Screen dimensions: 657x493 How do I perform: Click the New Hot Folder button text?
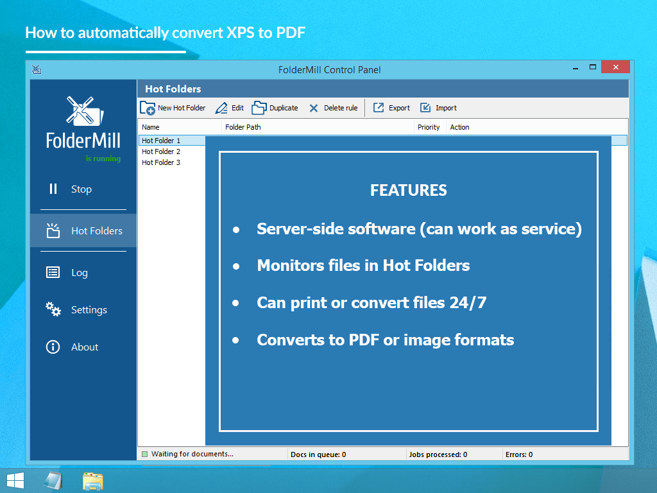(x=182, y=108)
